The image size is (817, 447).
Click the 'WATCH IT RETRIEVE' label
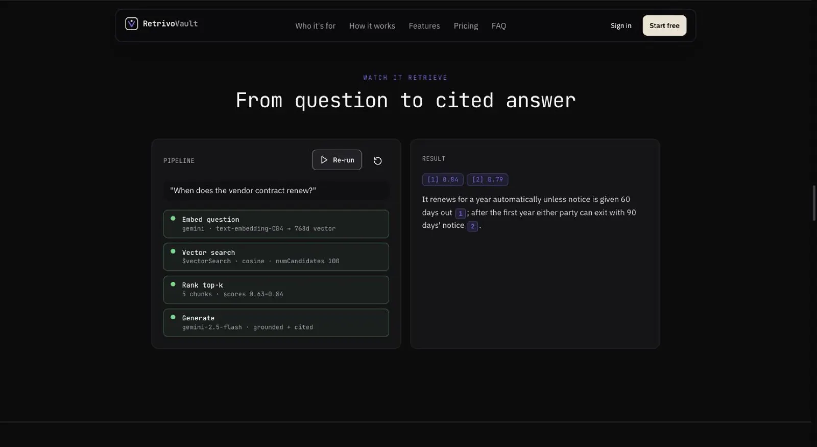pos(405,78)
